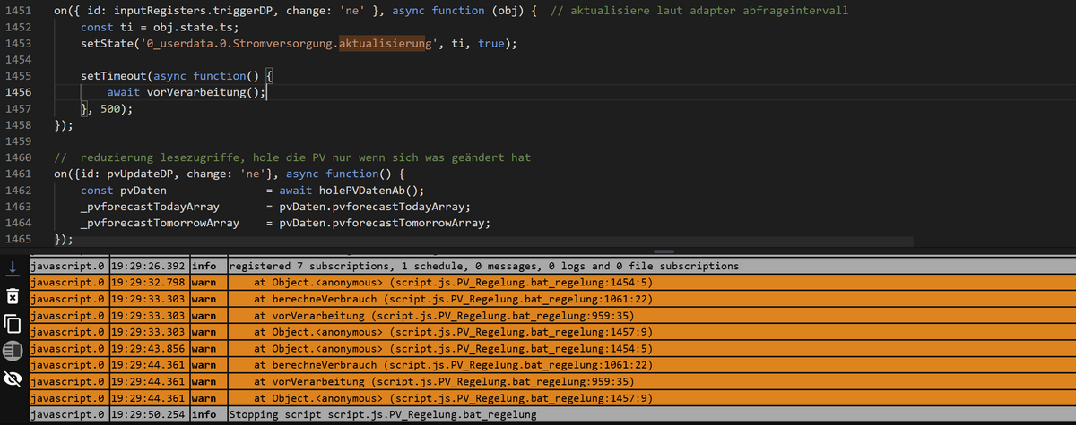Click log timestamp 19:29:50.254
Image resolution: width=1076 pixels, height=425 pixels.
[149, 415]
